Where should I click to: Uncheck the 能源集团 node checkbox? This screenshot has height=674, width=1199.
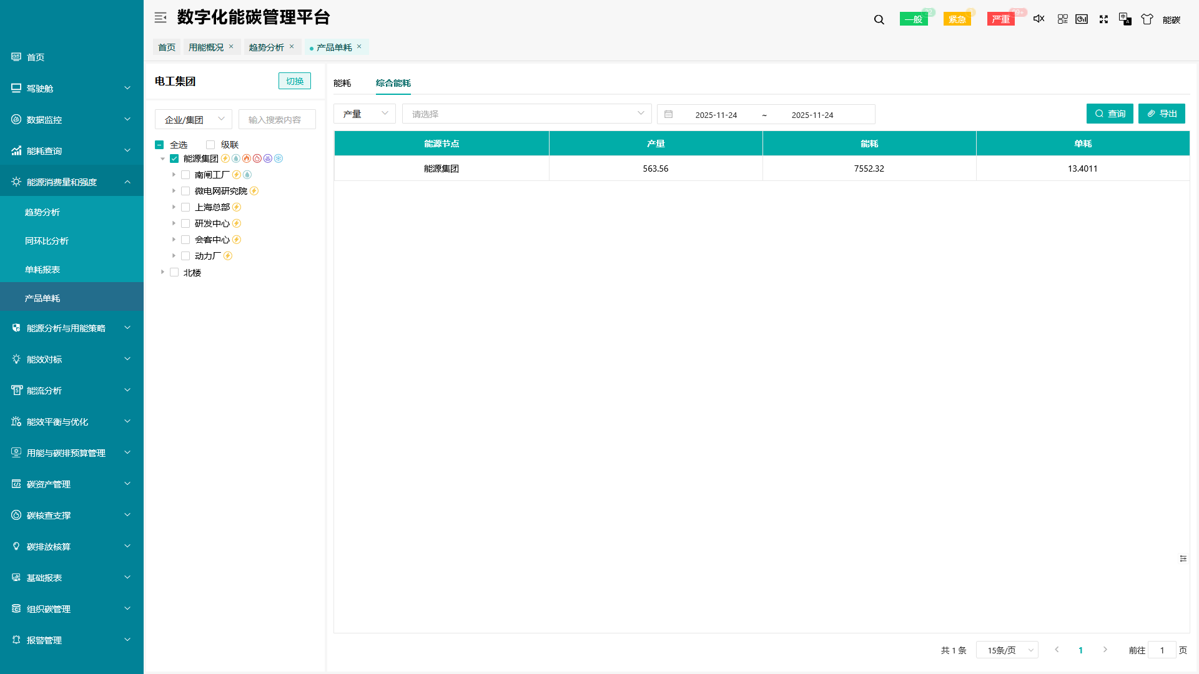[x=174, y=159]
